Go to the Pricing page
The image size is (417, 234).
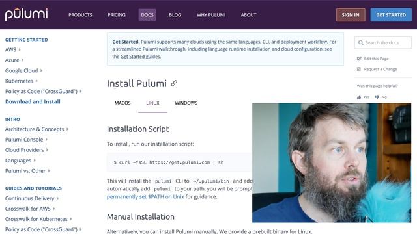[117, 15]
